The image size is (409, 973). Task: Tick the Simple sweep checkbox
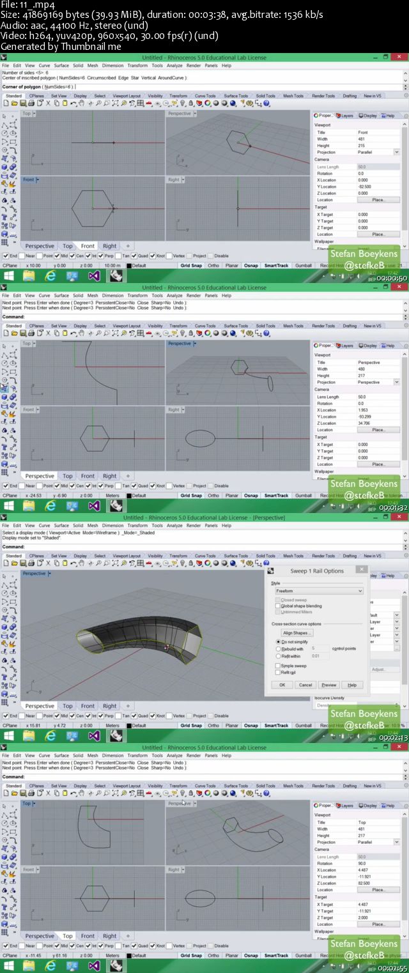click(x=278, y=666)
